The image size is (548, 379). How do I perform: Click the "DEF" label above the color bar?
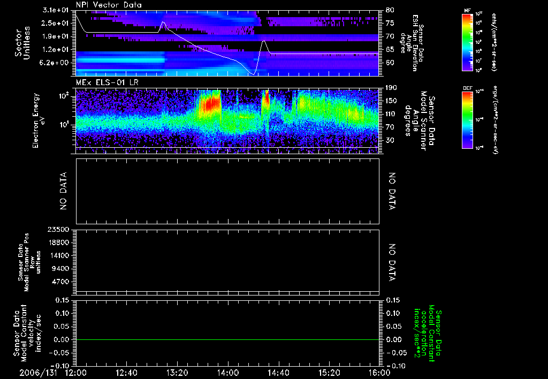pyautogui.click(x=467, y=88)
